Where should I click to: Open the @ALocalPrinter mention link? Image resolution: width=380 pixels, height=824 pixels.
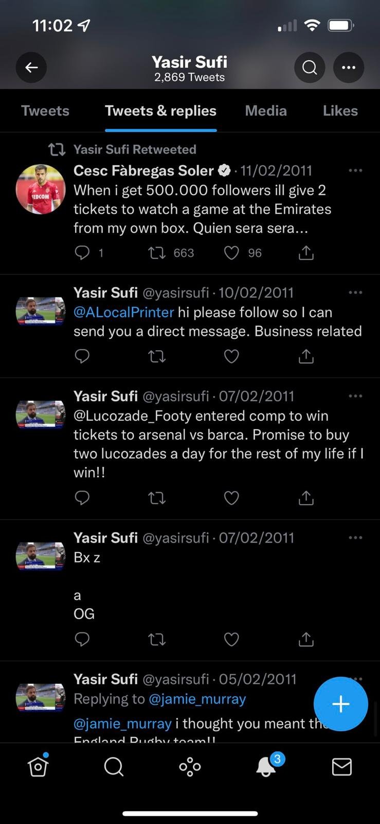pyautogui.click(x=124, y=313)
